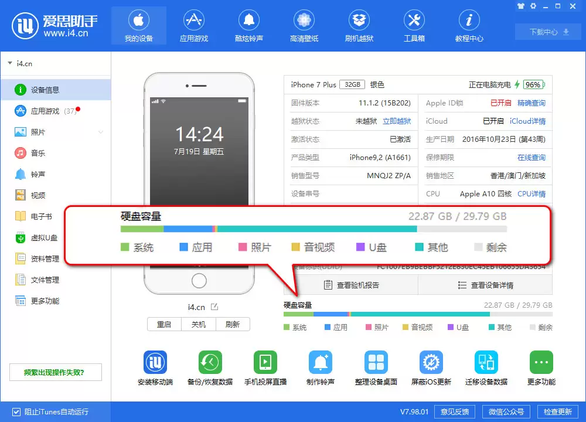Click the iPhone lock screen preview
586x422 pixels.
199,151
